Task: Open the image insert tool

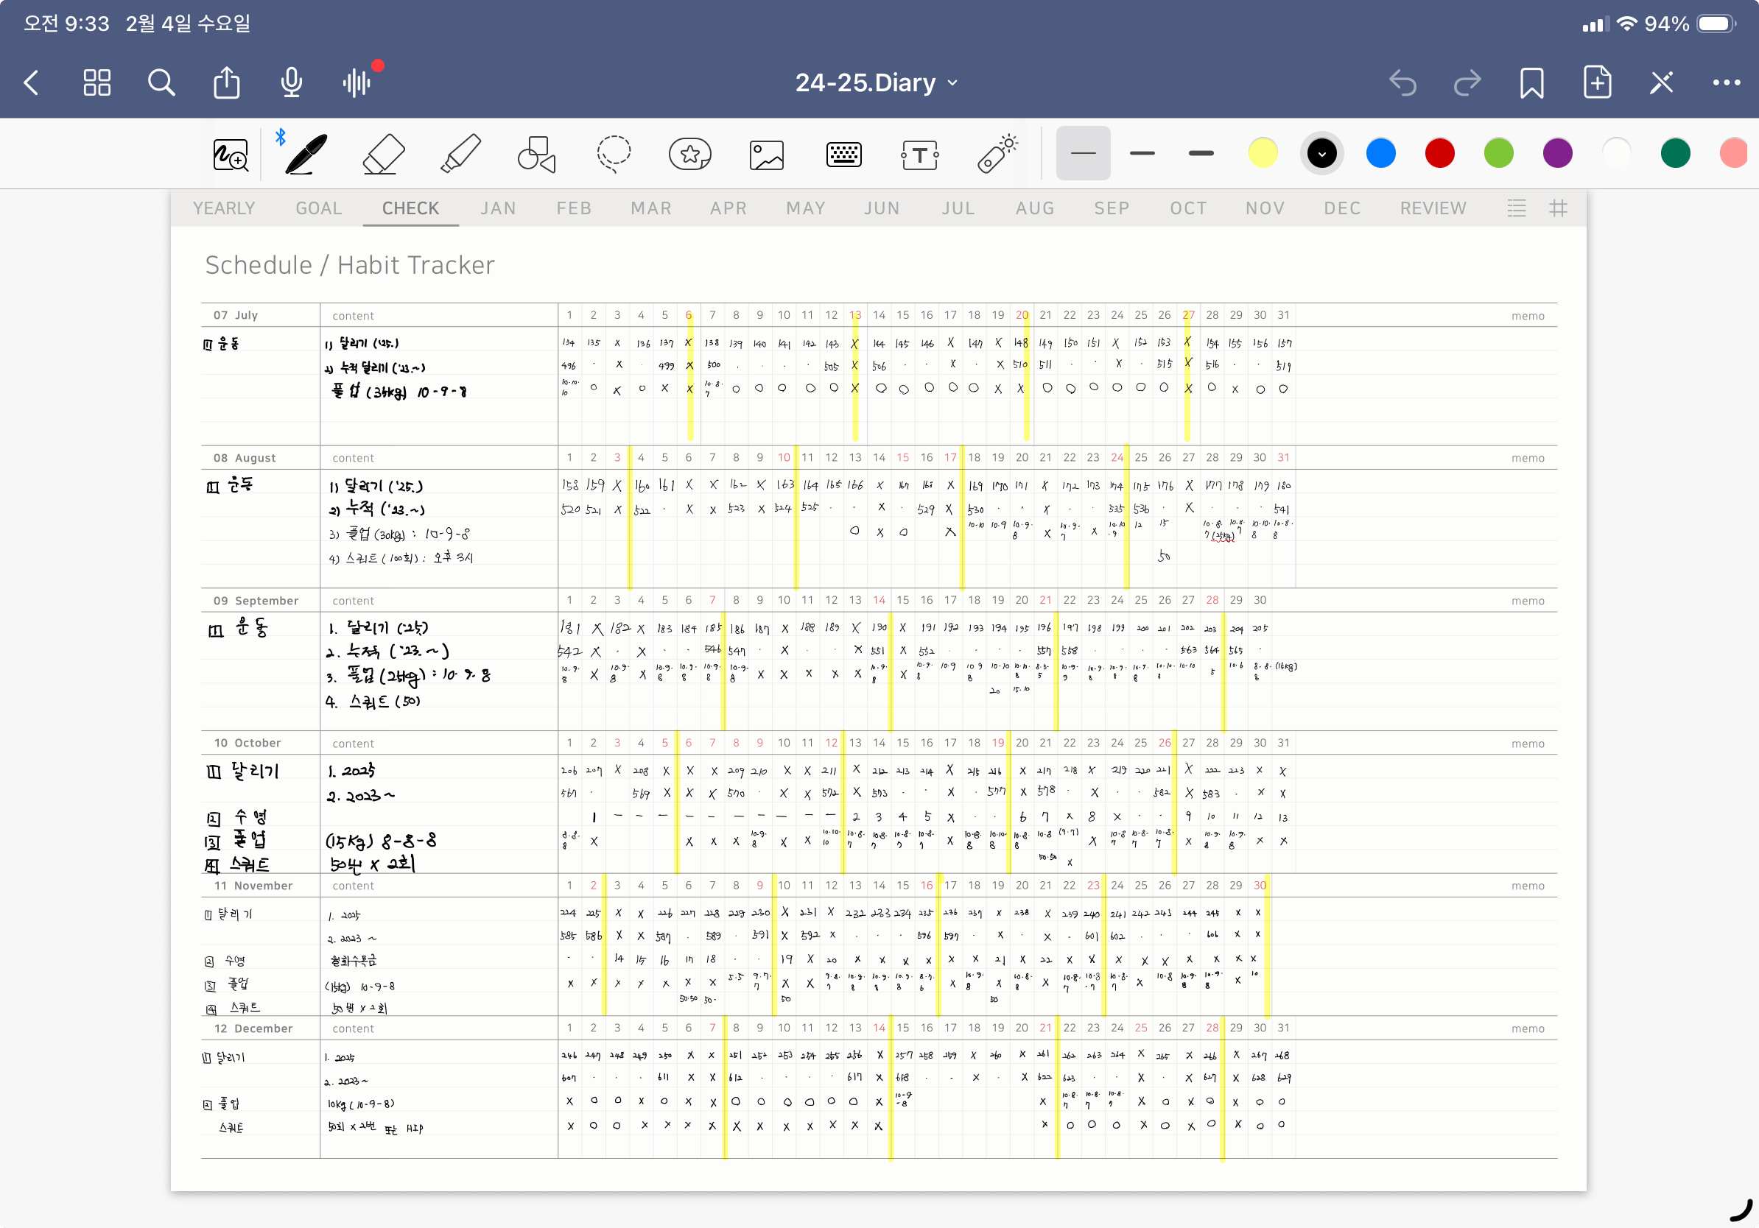Action: tap(766, 155)
